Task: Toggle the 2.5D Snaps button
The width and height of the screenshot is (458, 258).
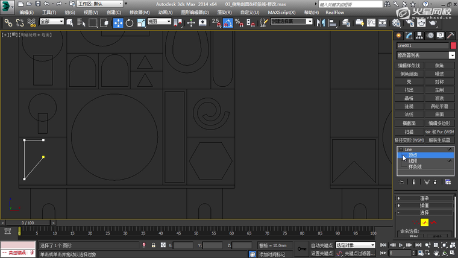Action: [x=216, y=22]
